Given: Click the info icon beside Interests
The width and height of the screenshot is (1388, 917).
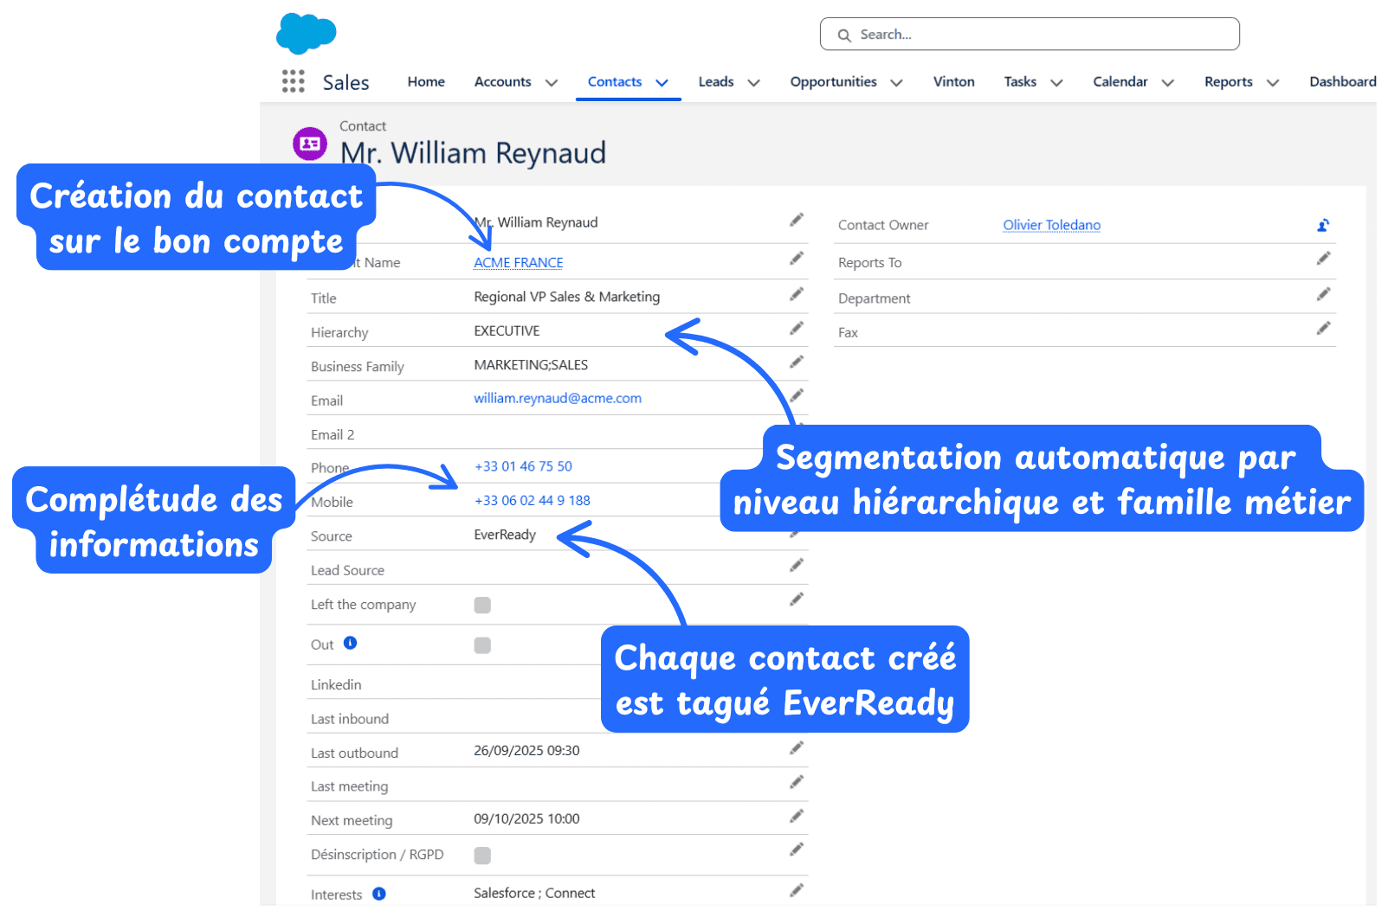Looking at the screenshot, I should [x=379, y=894].
